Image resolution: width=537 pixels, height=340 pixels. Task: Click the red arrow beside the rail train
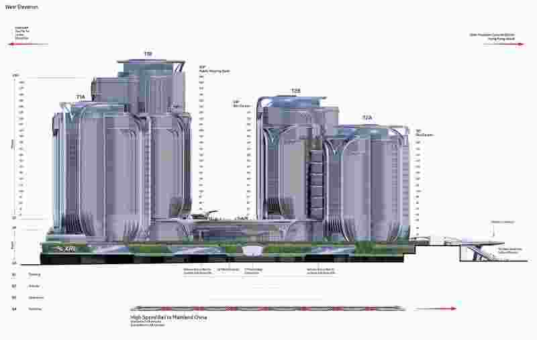coord(435,308)
